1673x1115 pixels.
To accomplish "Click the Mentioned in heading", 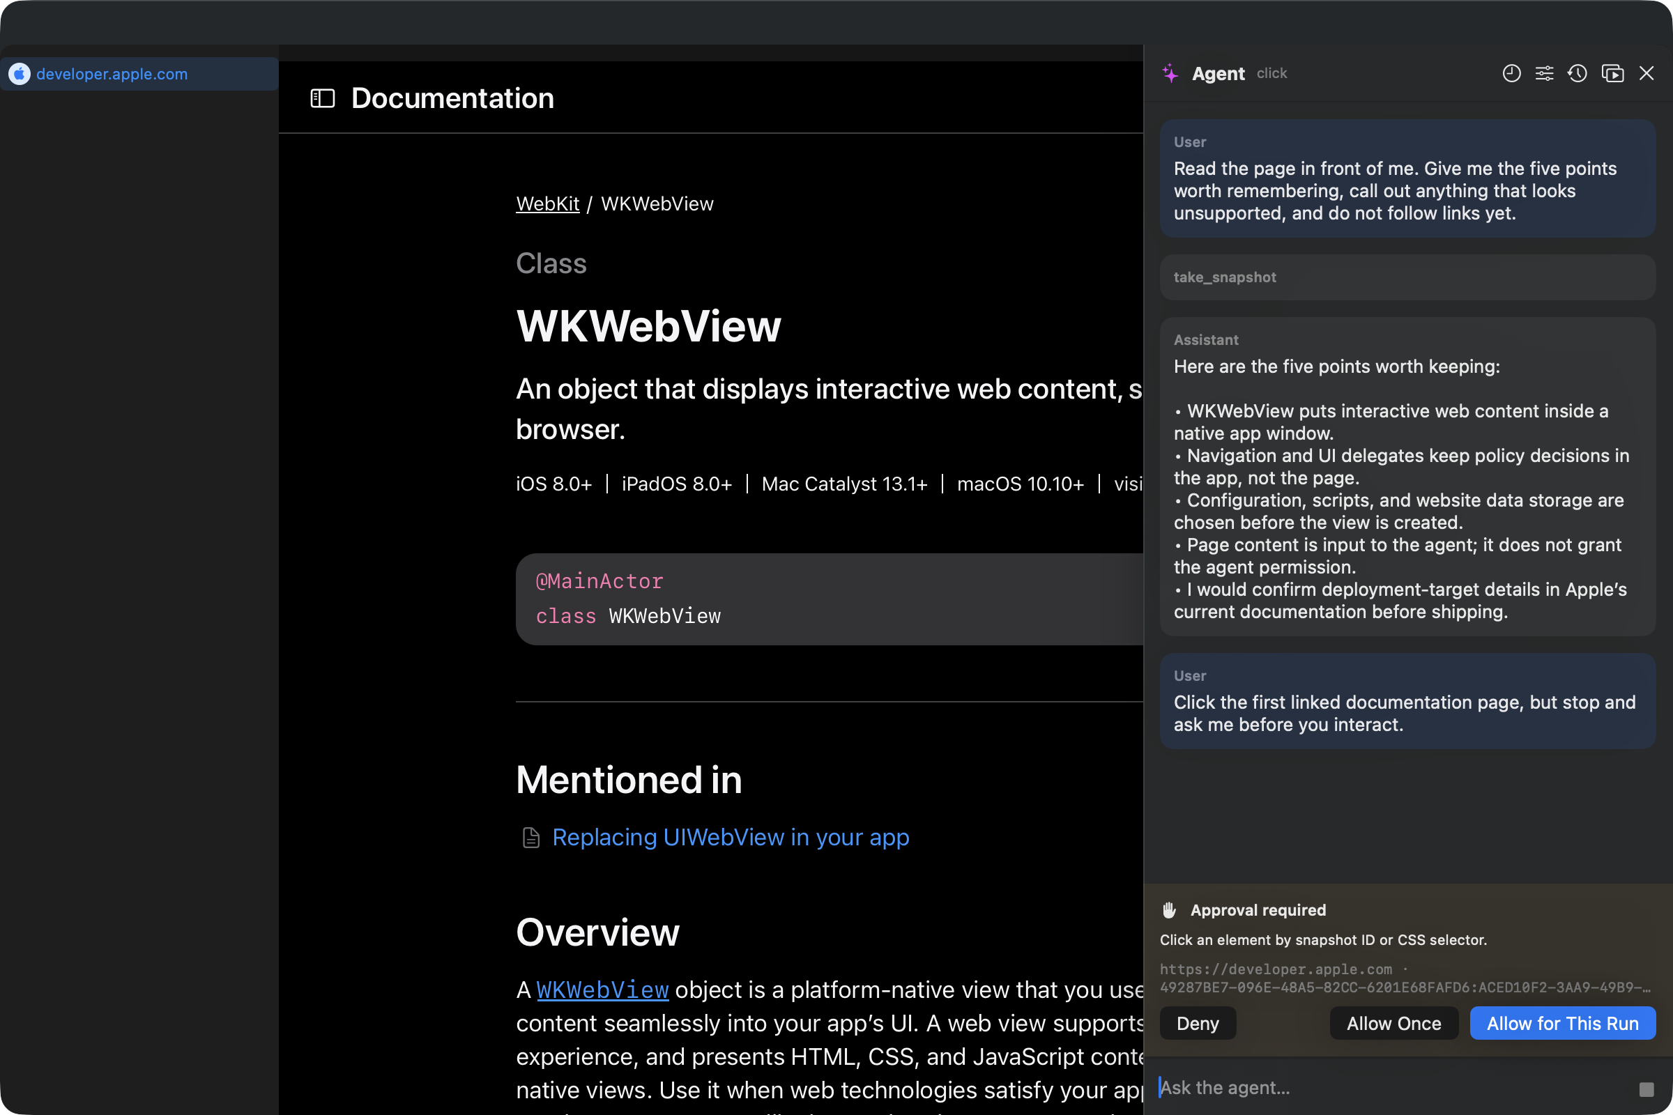I will point(629,780).
